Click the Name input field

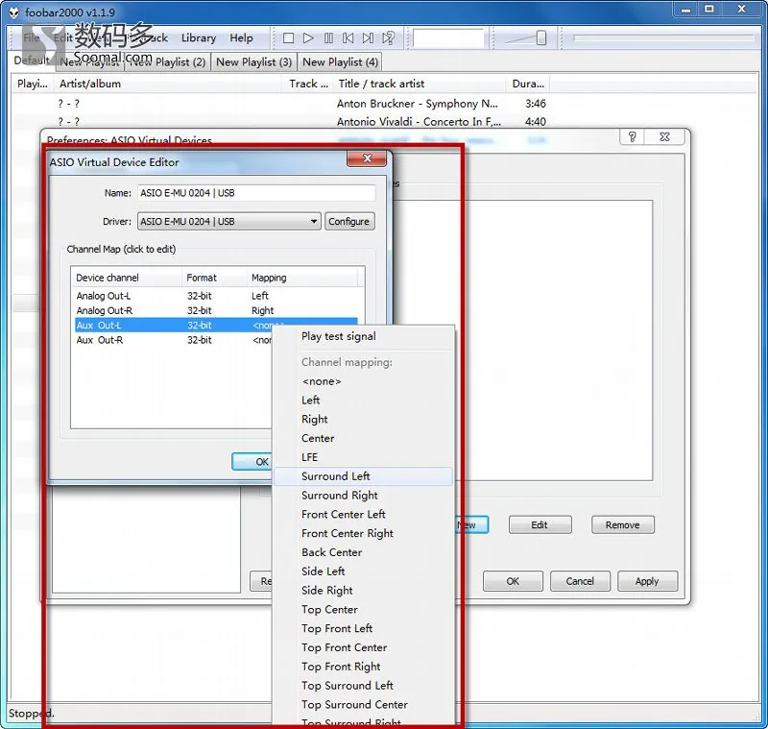pyautogui.click(x=256, y=193)
